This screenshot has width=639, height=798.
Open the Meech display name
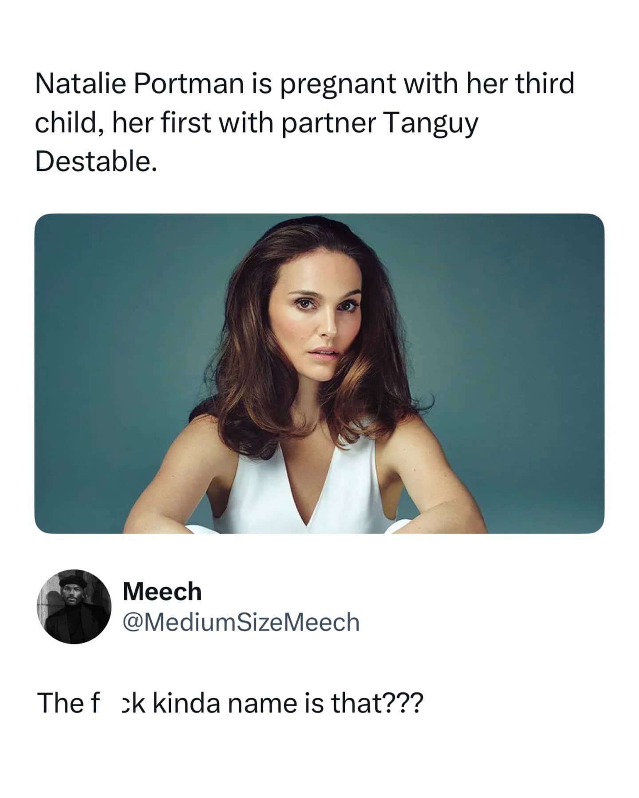(162, 592)
